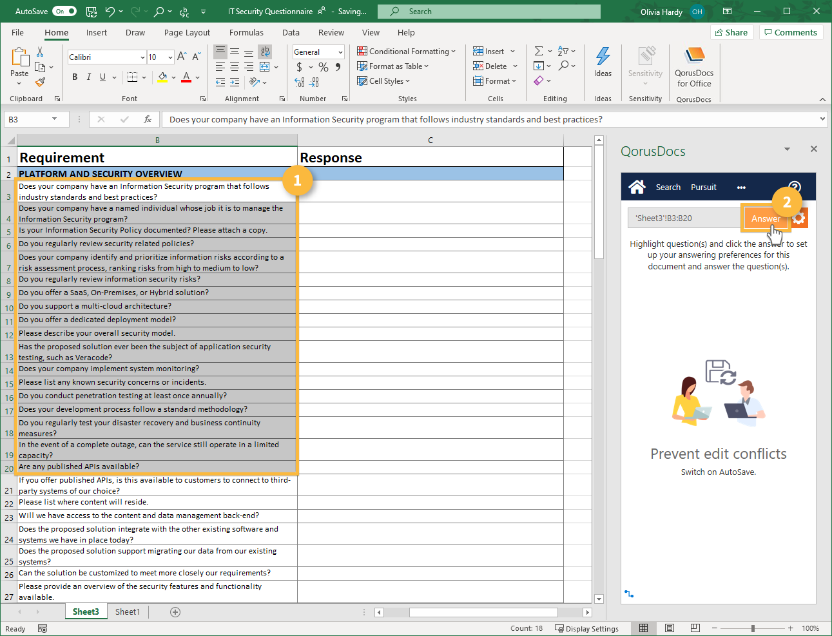Open the File menu tab
The image size is (832, 636).
[x=17, y=32]
